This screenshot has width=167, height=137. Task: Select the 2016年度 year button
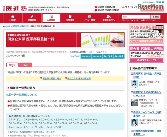[x=119, y=56]
